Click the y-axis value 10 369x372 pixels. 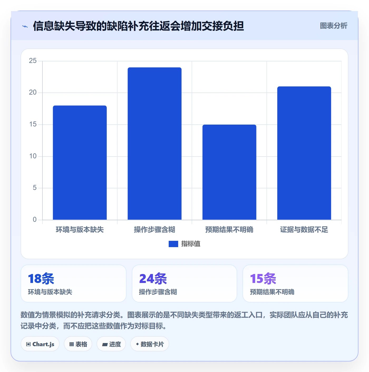pos(33,156)
